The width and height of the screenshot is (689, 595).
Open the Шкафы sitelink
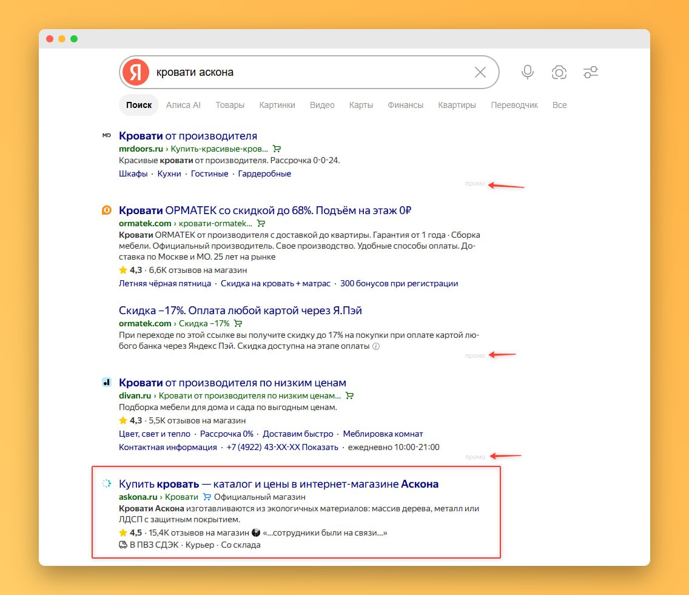tap(133, 173)
